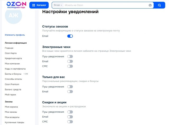
Task: Click the Персональные рекомендации, скидки и бонусы description
Action: click(x=70, y=81)
